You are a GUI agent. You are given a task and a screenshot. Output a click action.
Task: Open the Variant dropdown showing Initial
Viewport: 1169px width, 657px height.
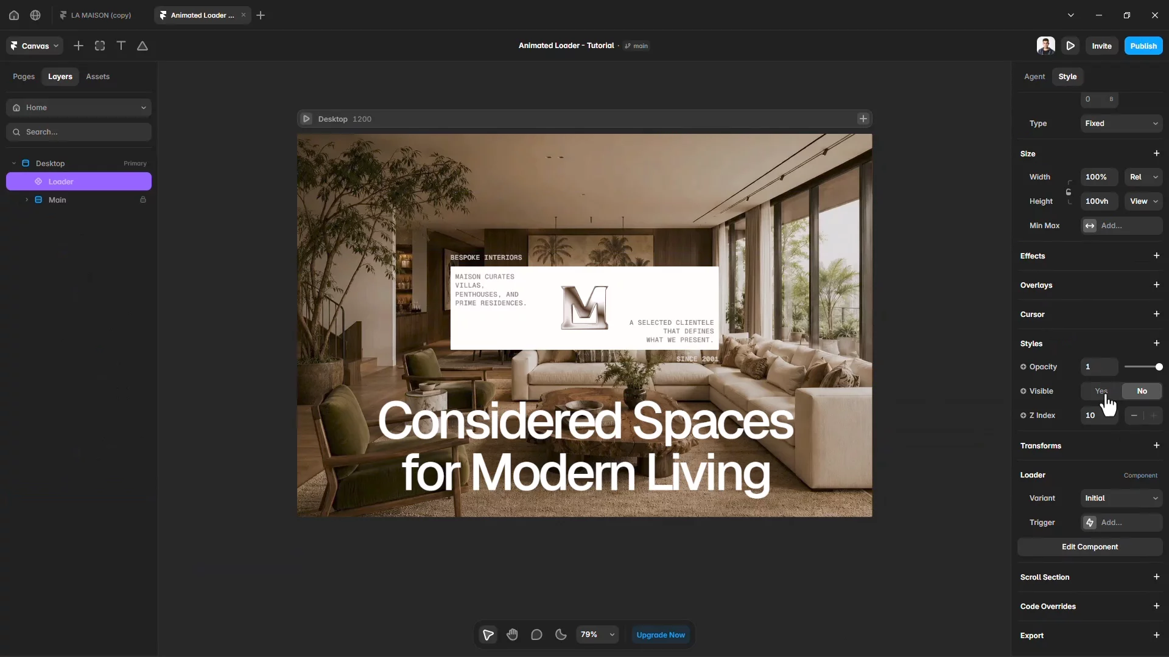pyautogui.click(x=1122, y=498)
